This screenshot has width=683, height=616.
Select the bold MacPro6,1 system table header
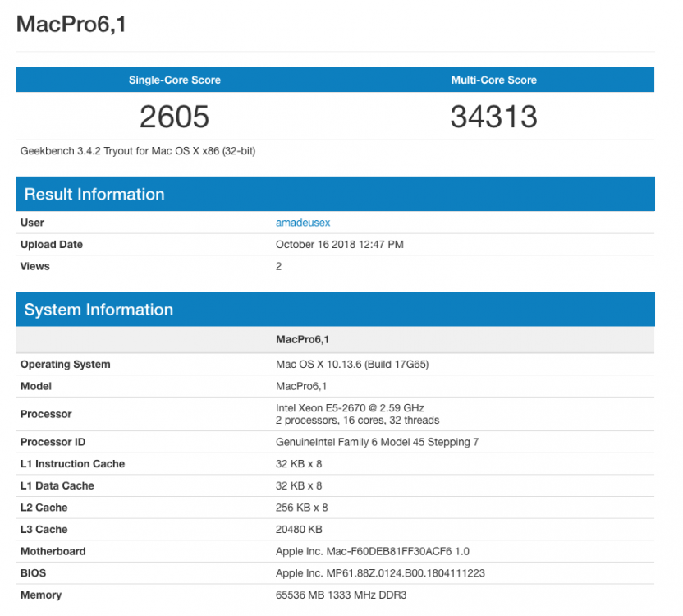(302, 339)
